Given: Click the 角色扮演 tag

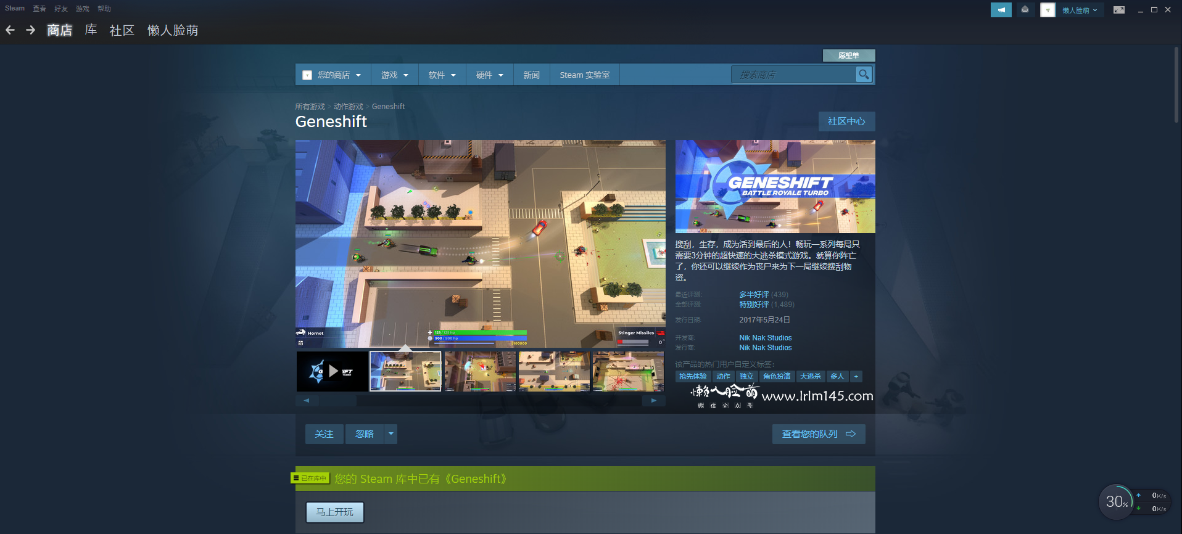Looking at the screenshot, I should click(x=777, y=376).
